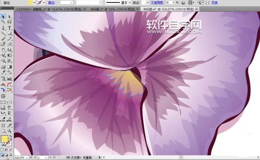Select the Selection (black arrow) tool
The height and width of the screenshot is (160, 260).
pos(3,16)
